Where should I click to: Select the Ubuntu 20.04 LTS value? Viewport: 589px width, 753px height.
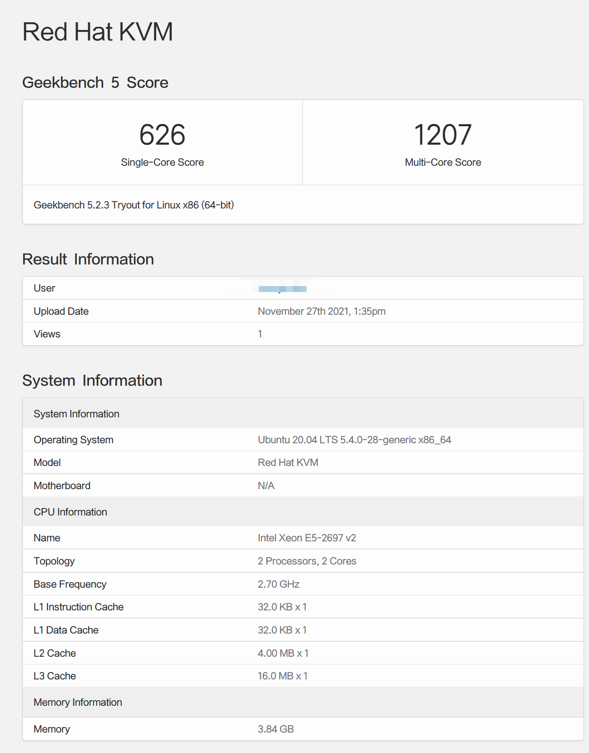click(x=354, y=440)
